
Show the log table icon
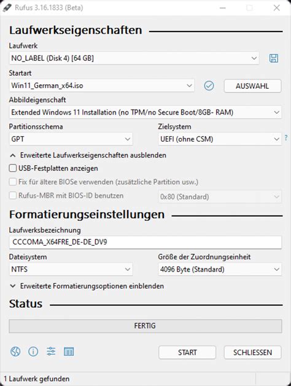click(69, 352)
